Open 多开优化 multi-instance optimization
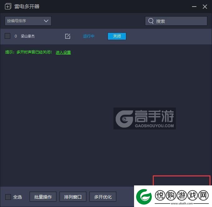The width and height of the screenshot is (212, 207). point(103,197)
